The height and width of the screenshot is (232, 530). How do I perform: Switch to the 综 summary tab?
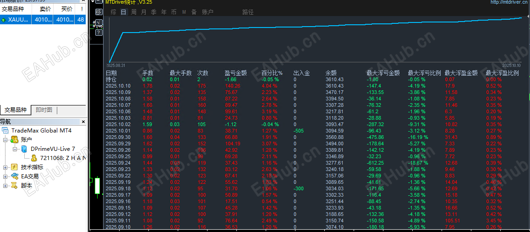click(114, 12)
